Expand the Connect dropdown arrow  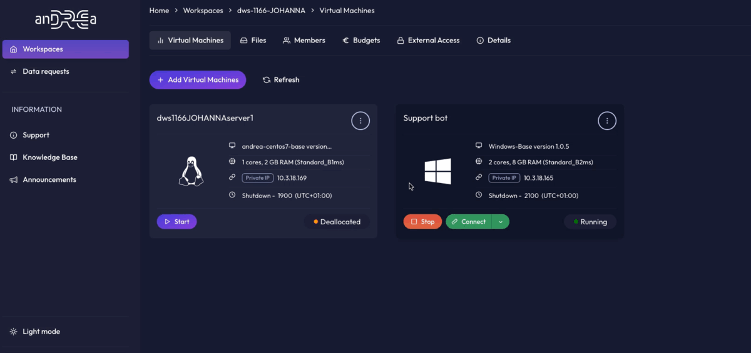click(501, 222)
